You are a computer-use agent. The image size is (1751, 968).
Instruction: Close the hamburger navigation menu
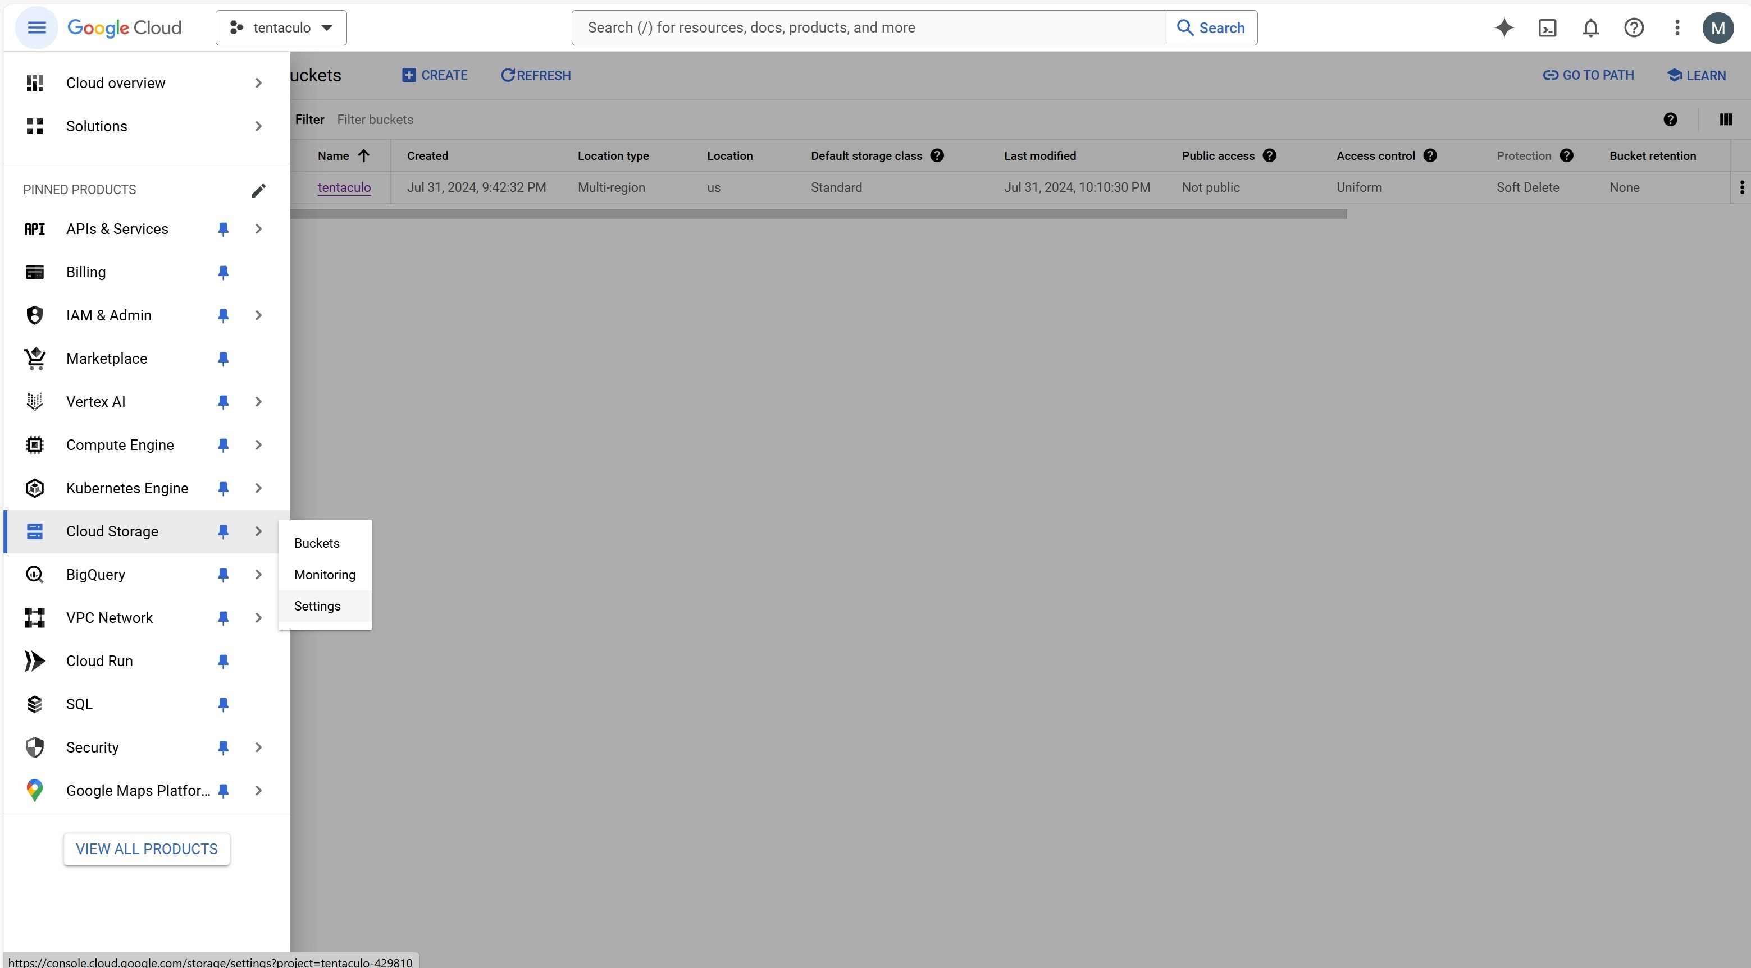point(37,28)
